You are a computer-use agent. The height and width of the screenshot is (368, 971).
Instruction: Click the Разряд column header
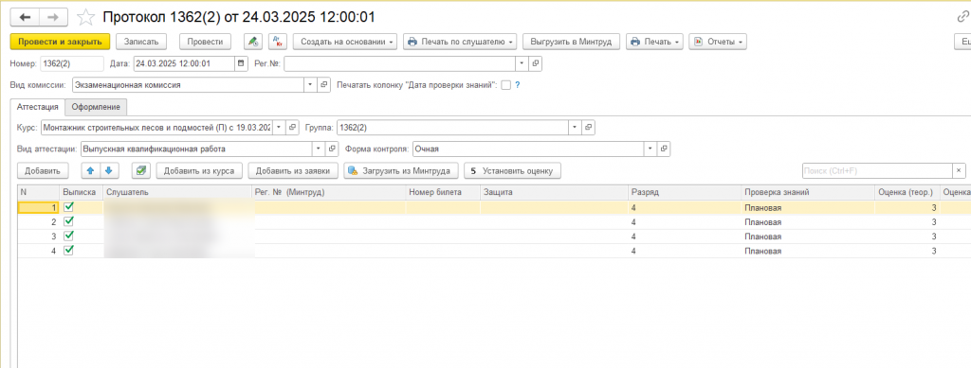point(685,193)
